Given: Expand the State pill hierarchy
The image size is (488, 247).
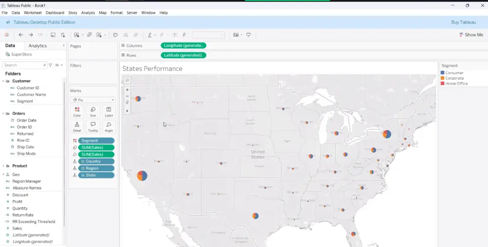Looking at the screenshot, I should point(83,175).
